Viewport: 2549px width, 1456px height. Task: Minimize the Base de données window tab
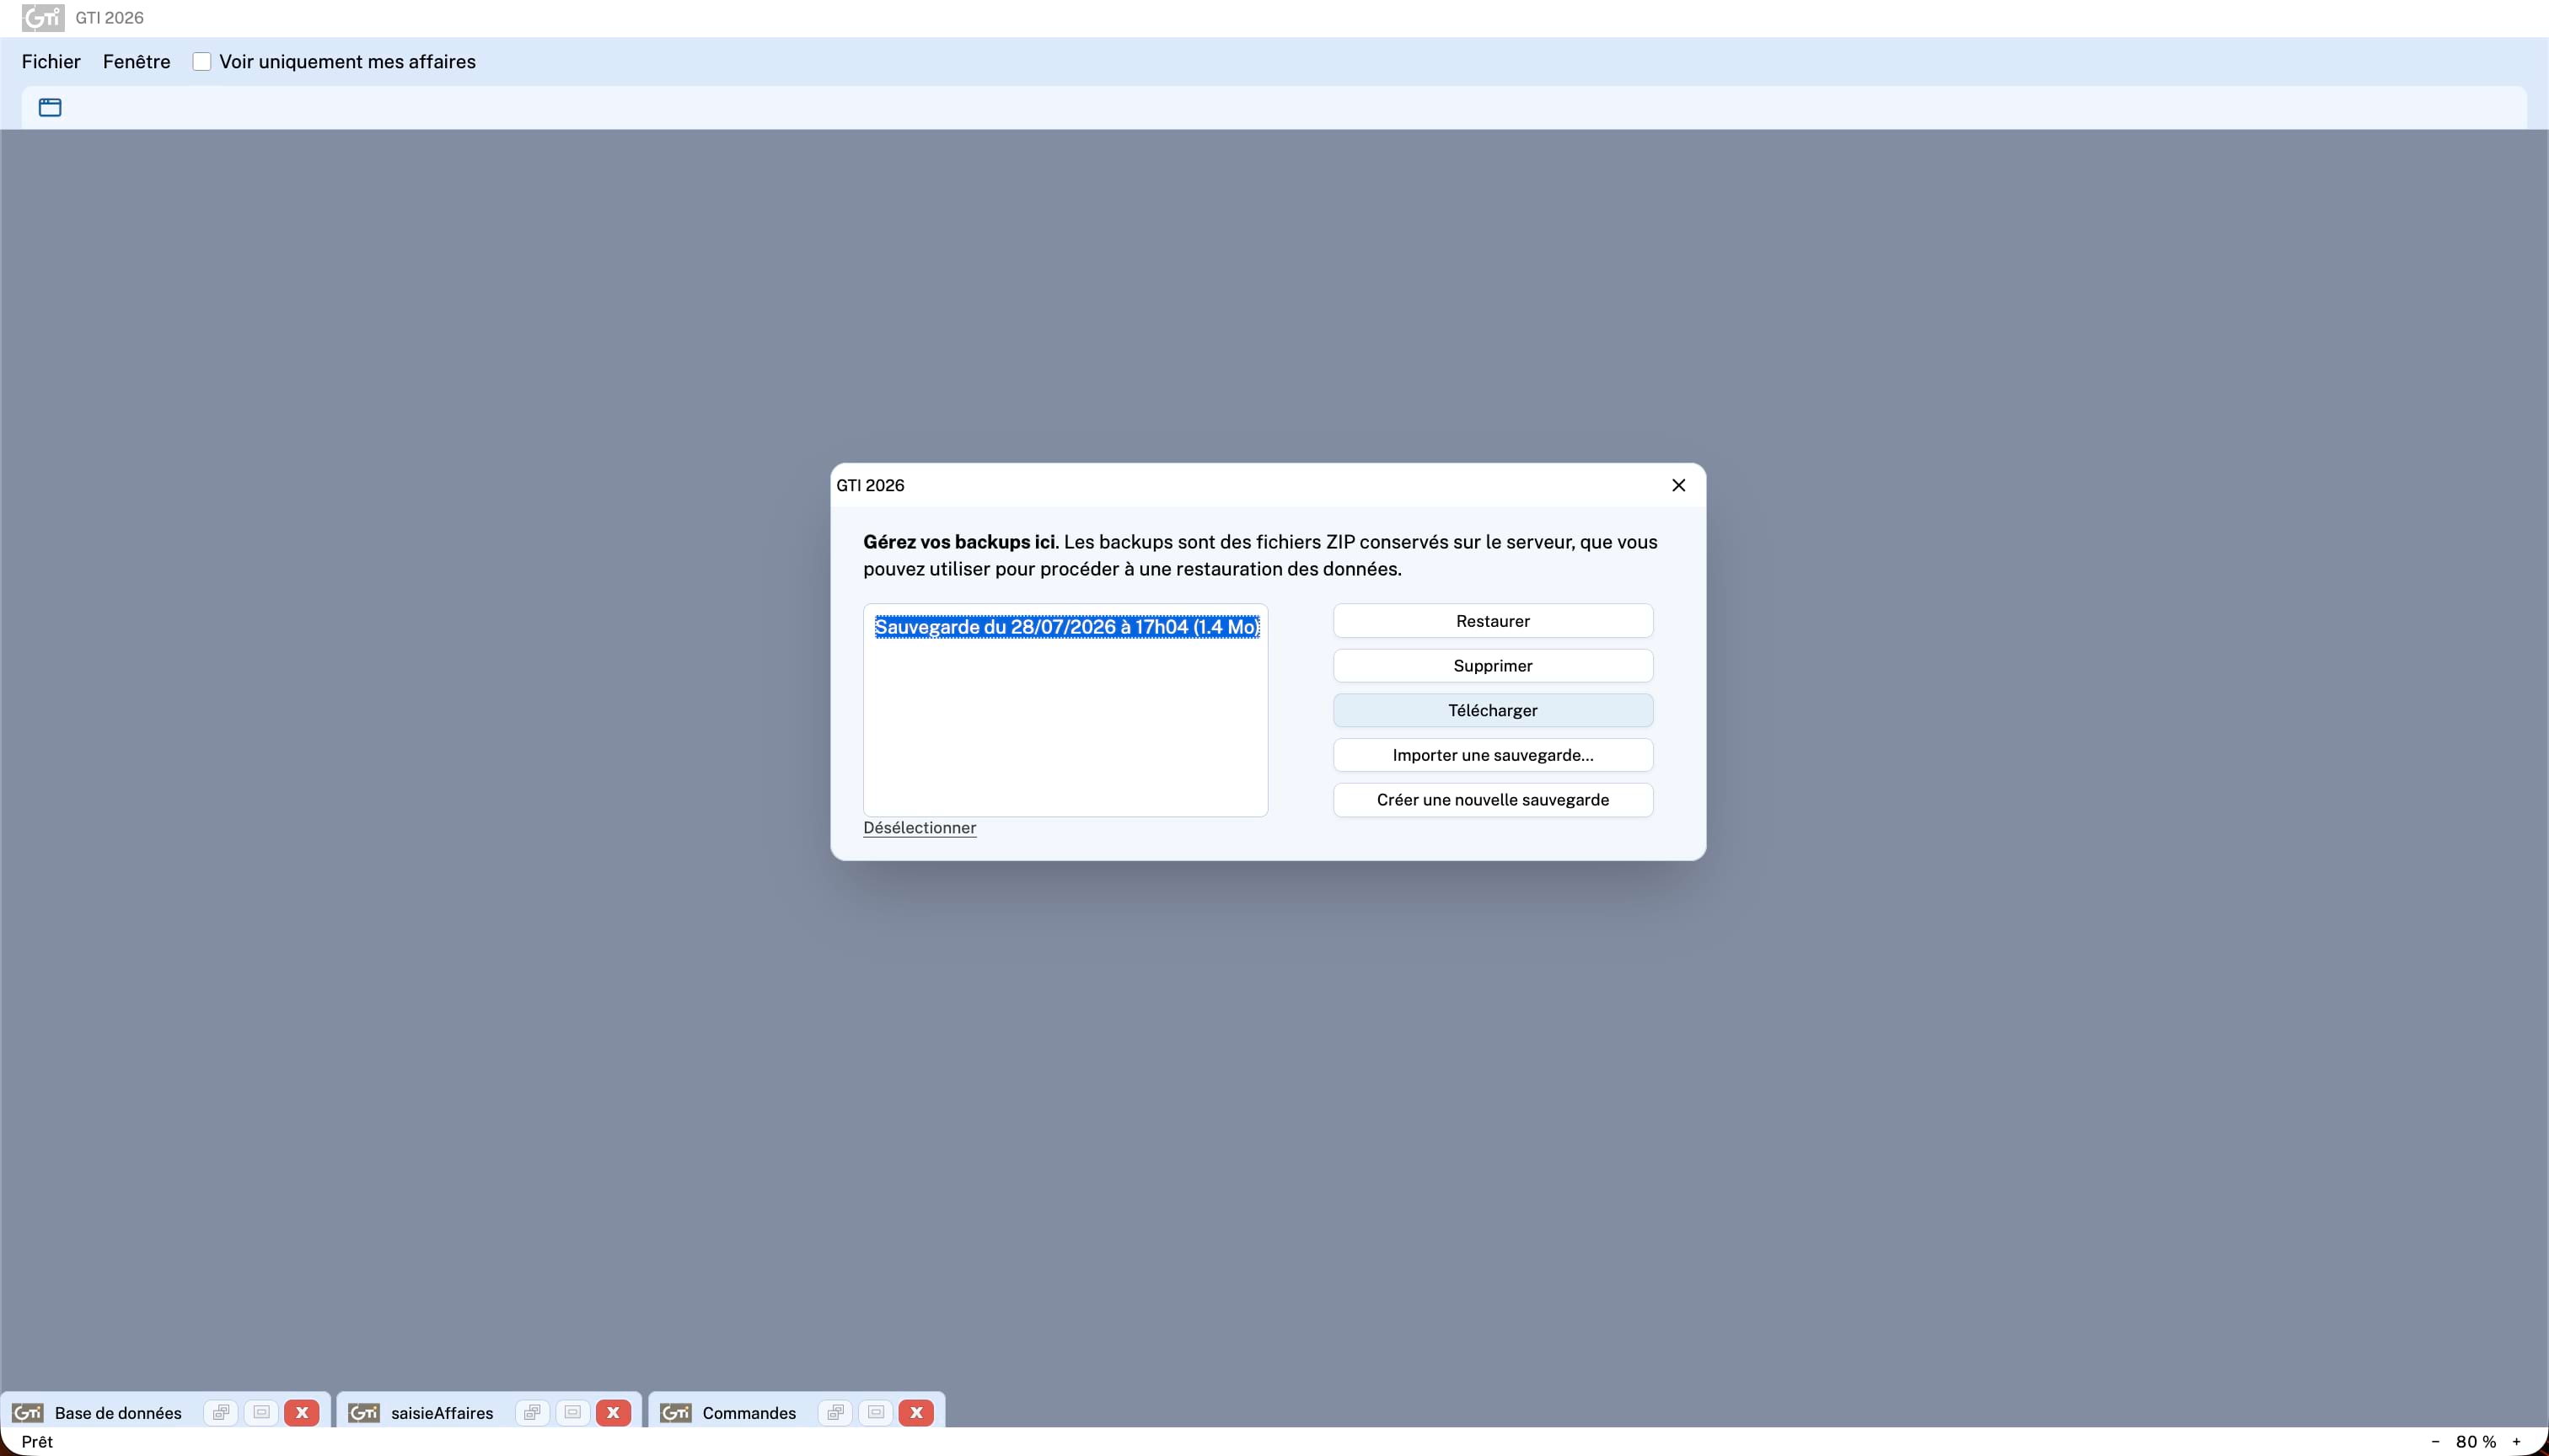(x=261, y=1412)
